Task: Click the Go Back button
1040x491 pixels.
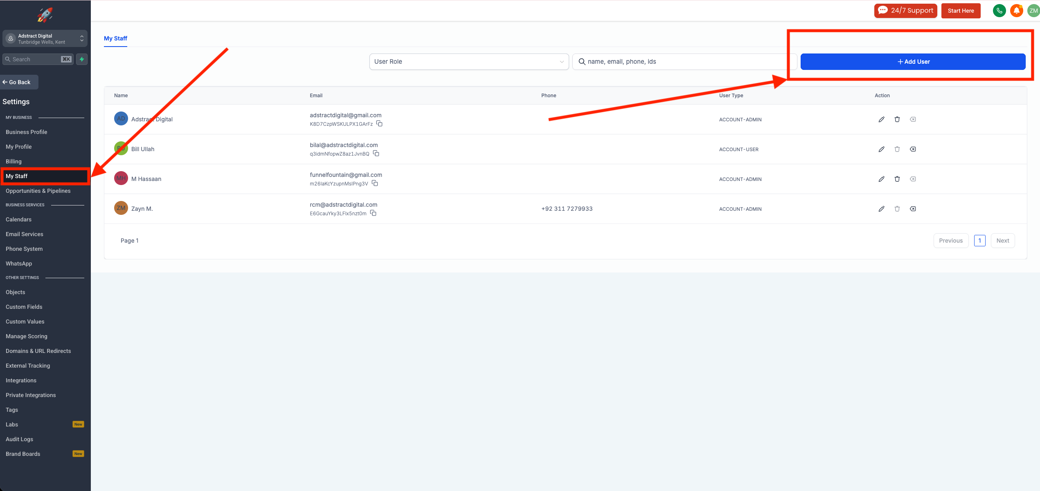Action: click(19, 82)
